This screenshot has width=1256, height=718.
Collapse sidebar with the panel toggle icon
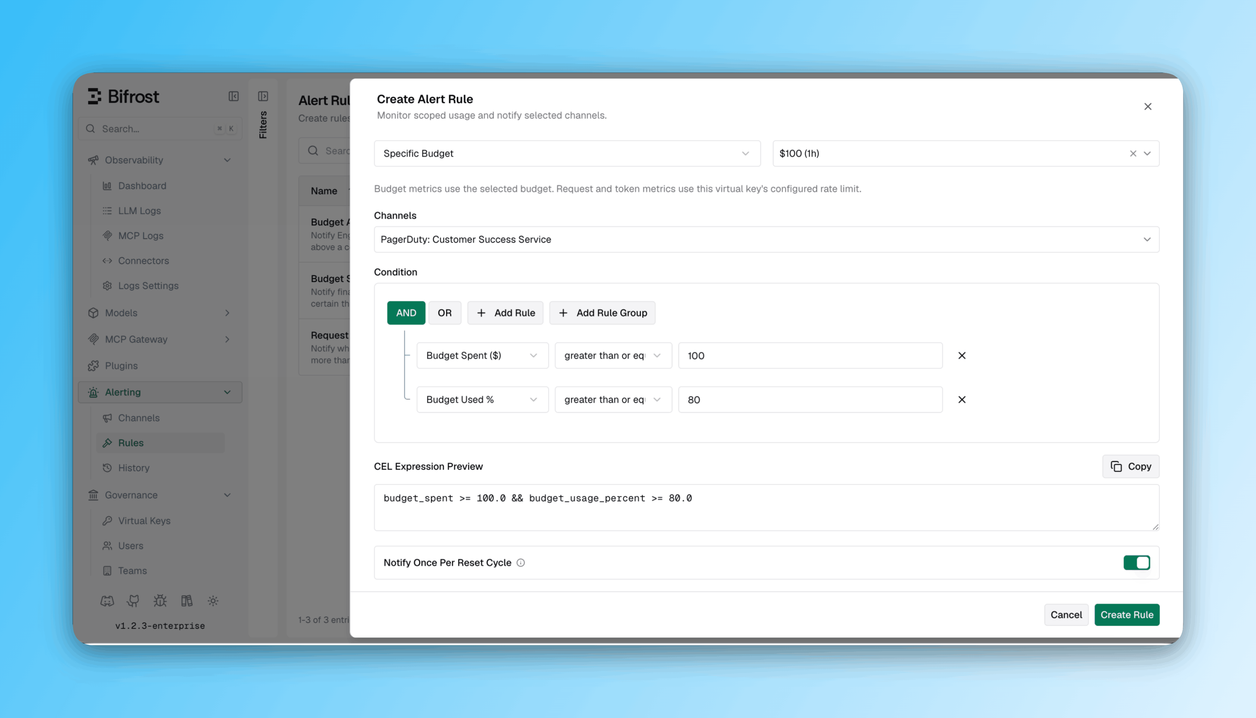tap(233, 96)
